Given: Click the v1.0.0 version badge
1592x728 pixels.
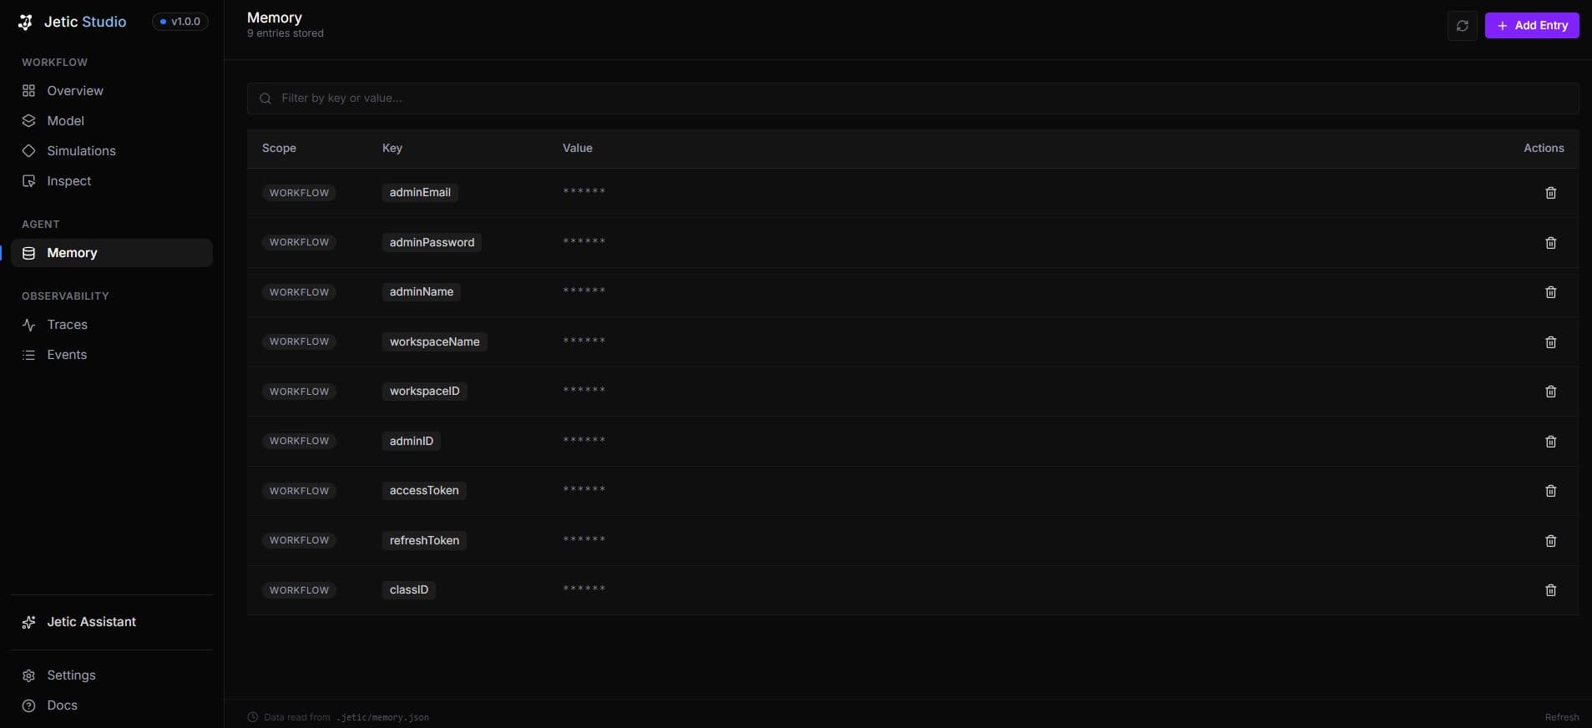Looking at the screenshot, I should (x=180, y=22).
